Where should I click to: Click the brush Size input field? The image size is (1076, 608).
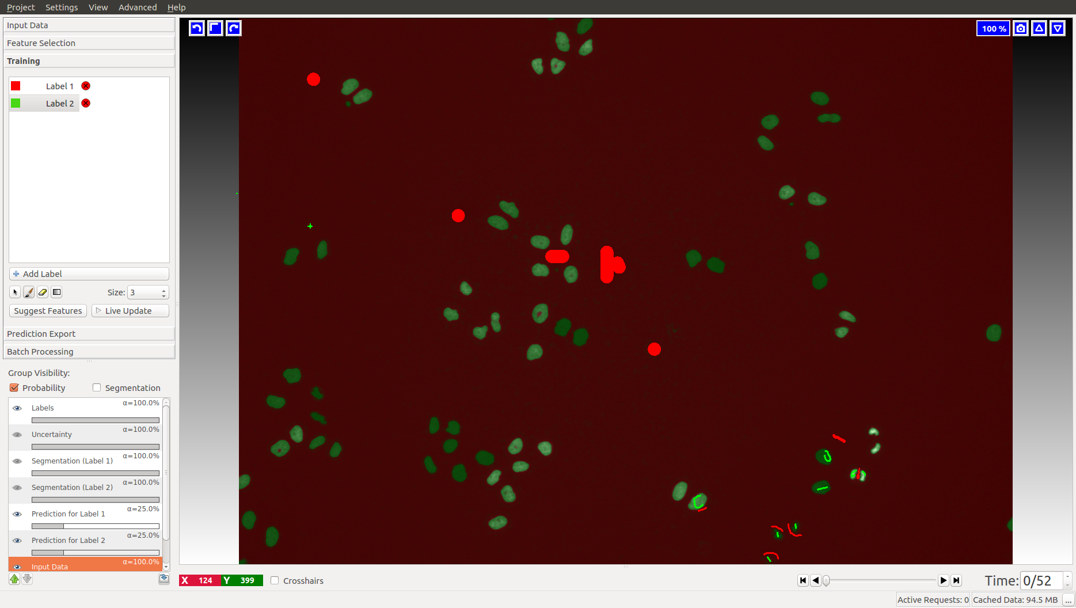coord(143,292)
